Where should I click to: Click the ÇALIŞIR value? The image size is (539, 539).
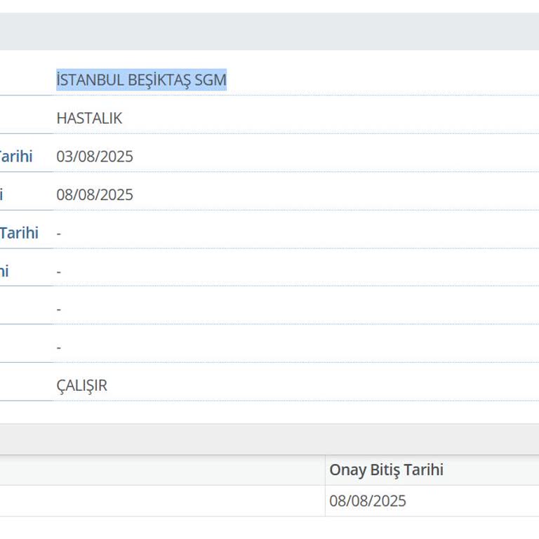tap(82, 385)
